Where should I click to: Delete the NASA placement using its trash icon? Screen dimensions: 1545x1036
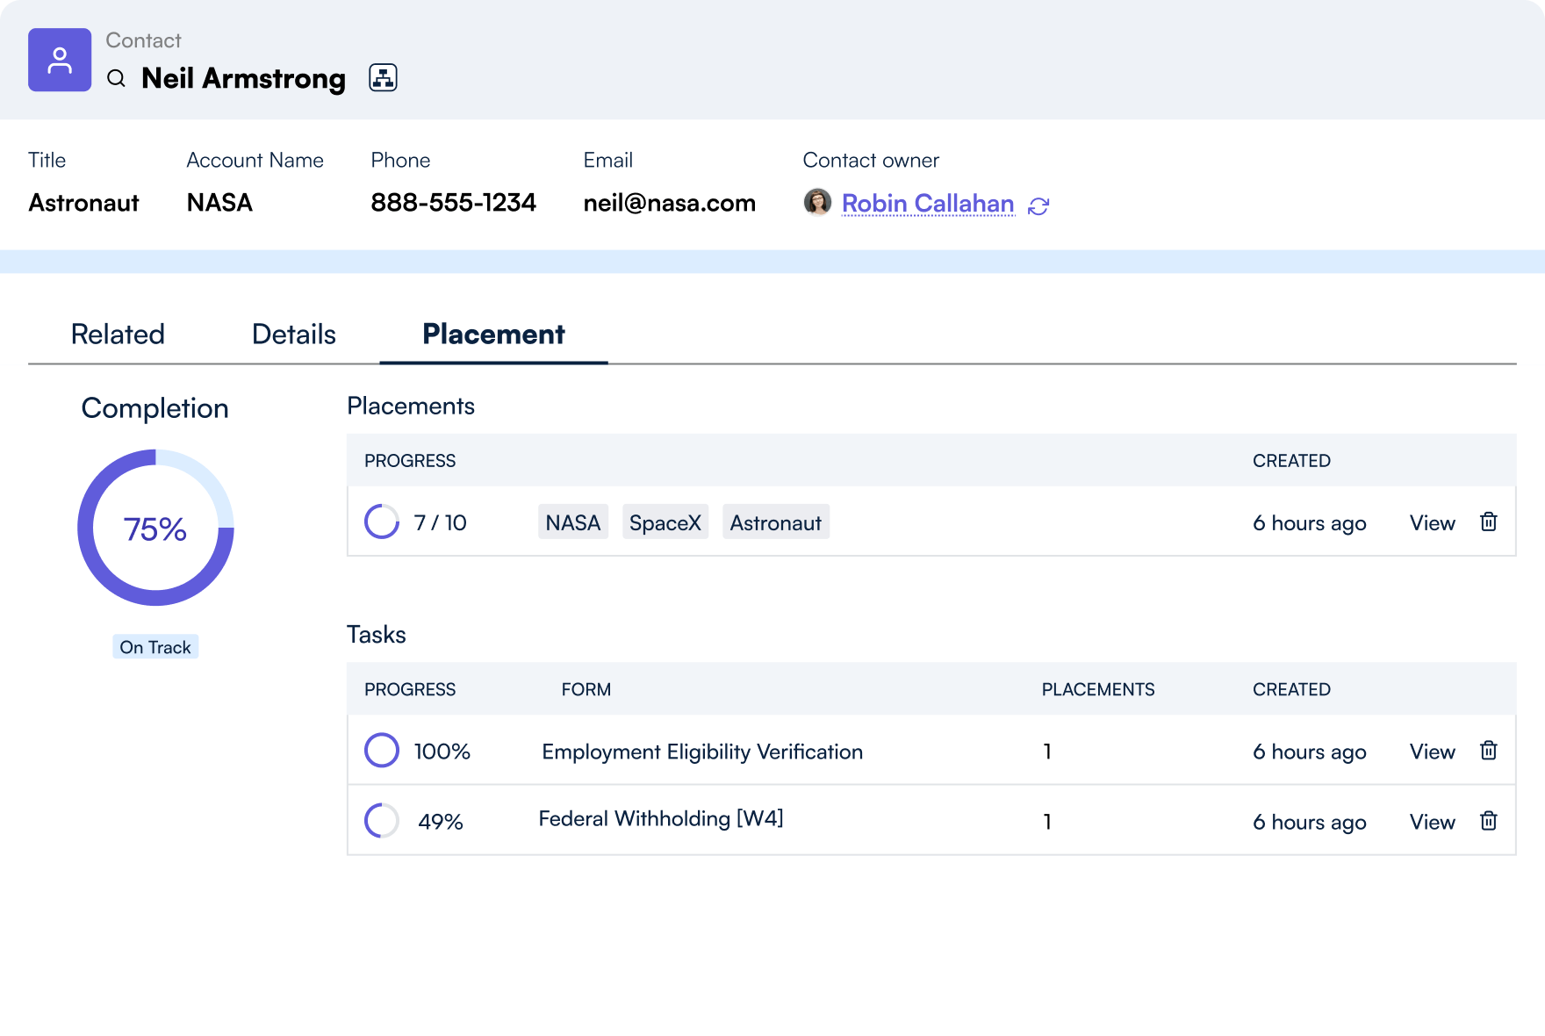click(x=1489, y=522)
